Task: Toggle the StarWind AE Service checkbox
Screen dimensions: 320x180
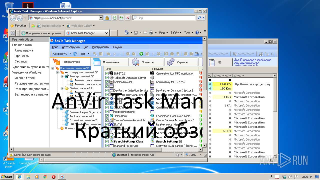Action: point(107,146)
